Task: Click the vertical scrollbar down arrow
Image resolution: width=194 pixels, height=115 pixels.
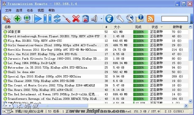Action: coord(190,101)
